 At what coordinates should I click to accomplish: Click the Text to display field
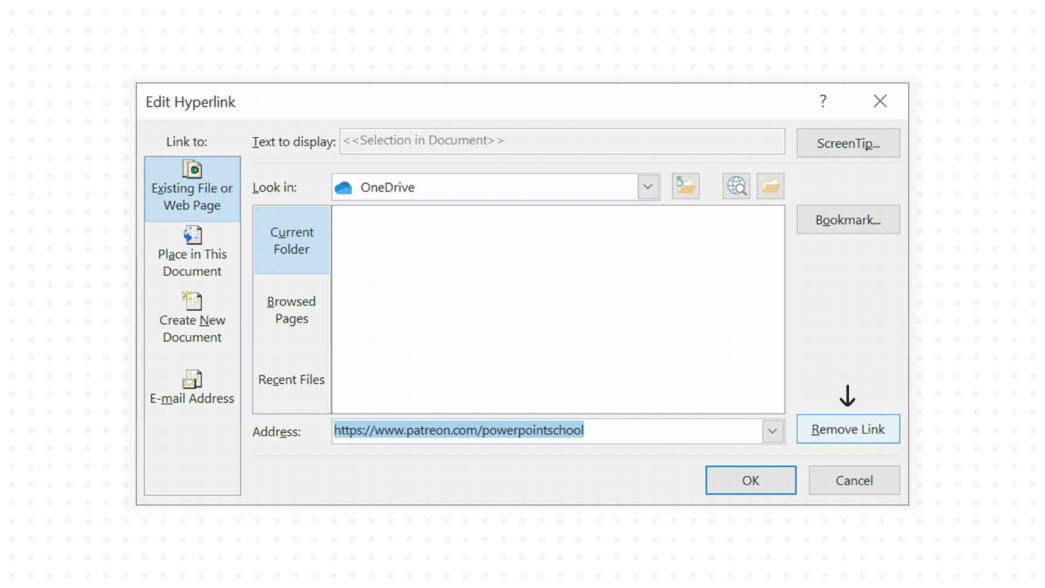point(561,141)
